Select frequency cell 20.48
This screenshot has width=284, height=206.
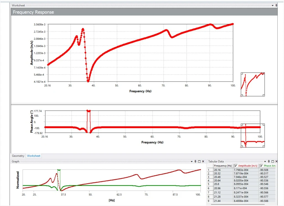[223, 177]
